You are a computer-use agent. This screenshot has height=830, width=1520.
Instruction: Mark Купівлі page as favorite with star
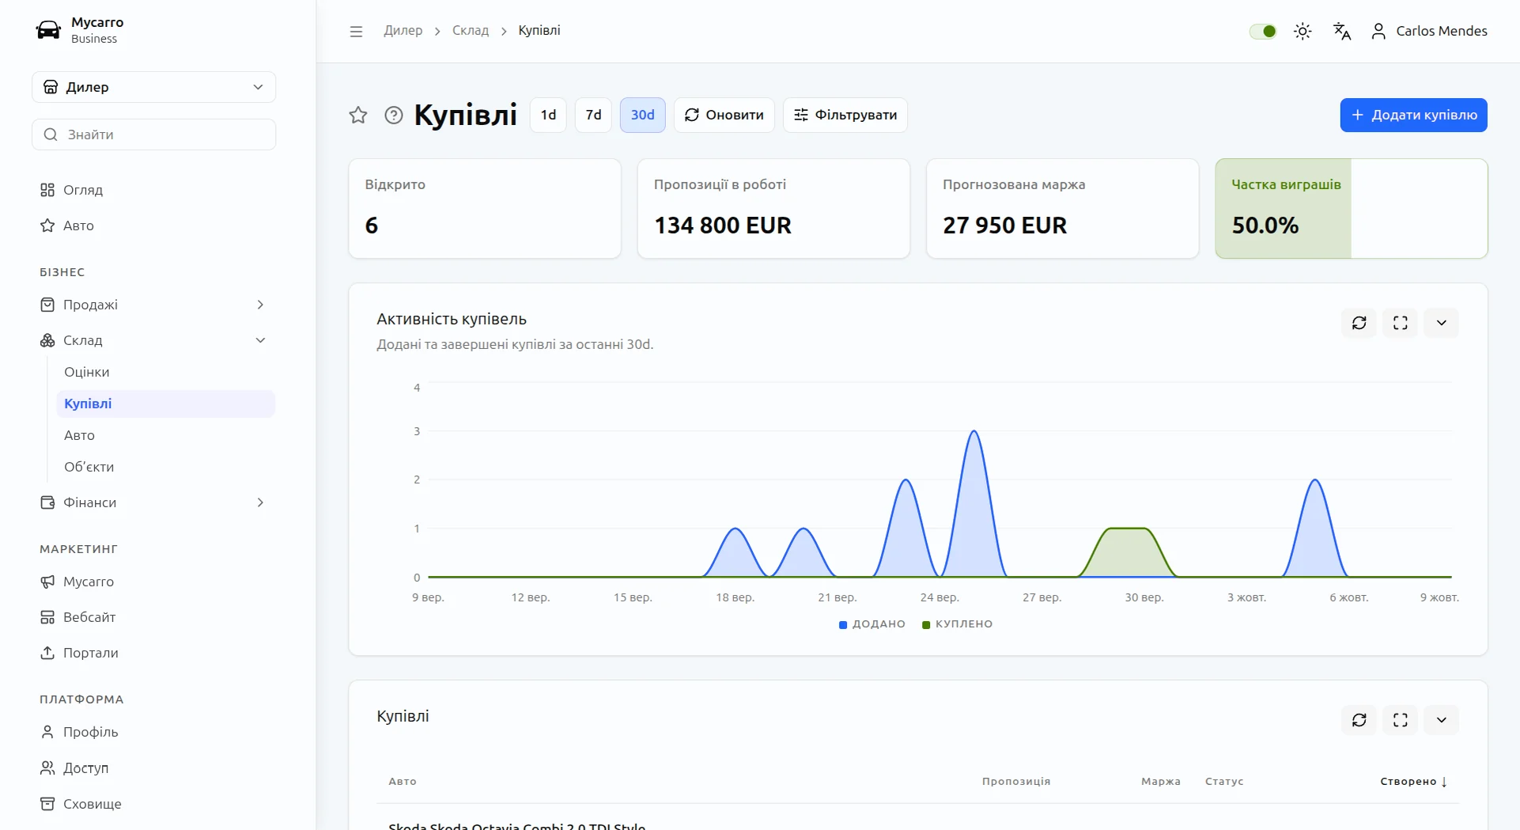coord(358,116)
